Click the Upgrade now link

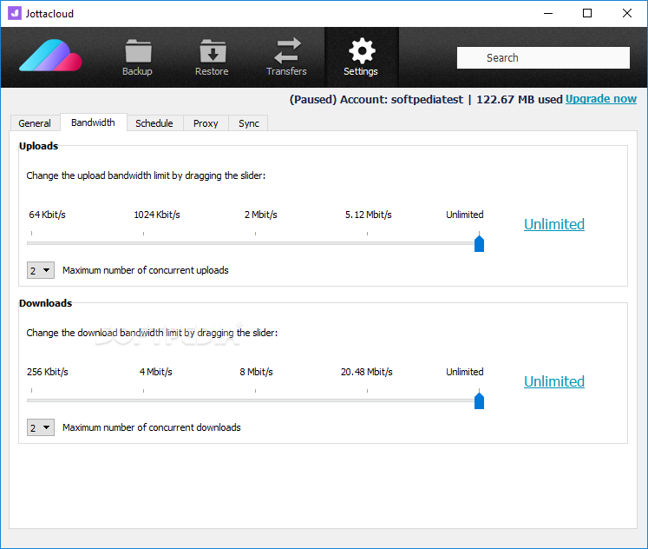pyautogui.click(x=601, y=99)
